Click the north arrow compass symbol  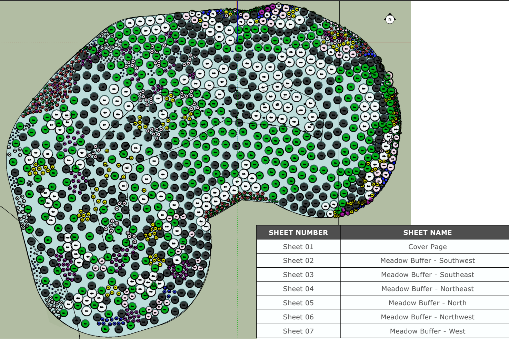pyautogui.click(x=390, y=19)
